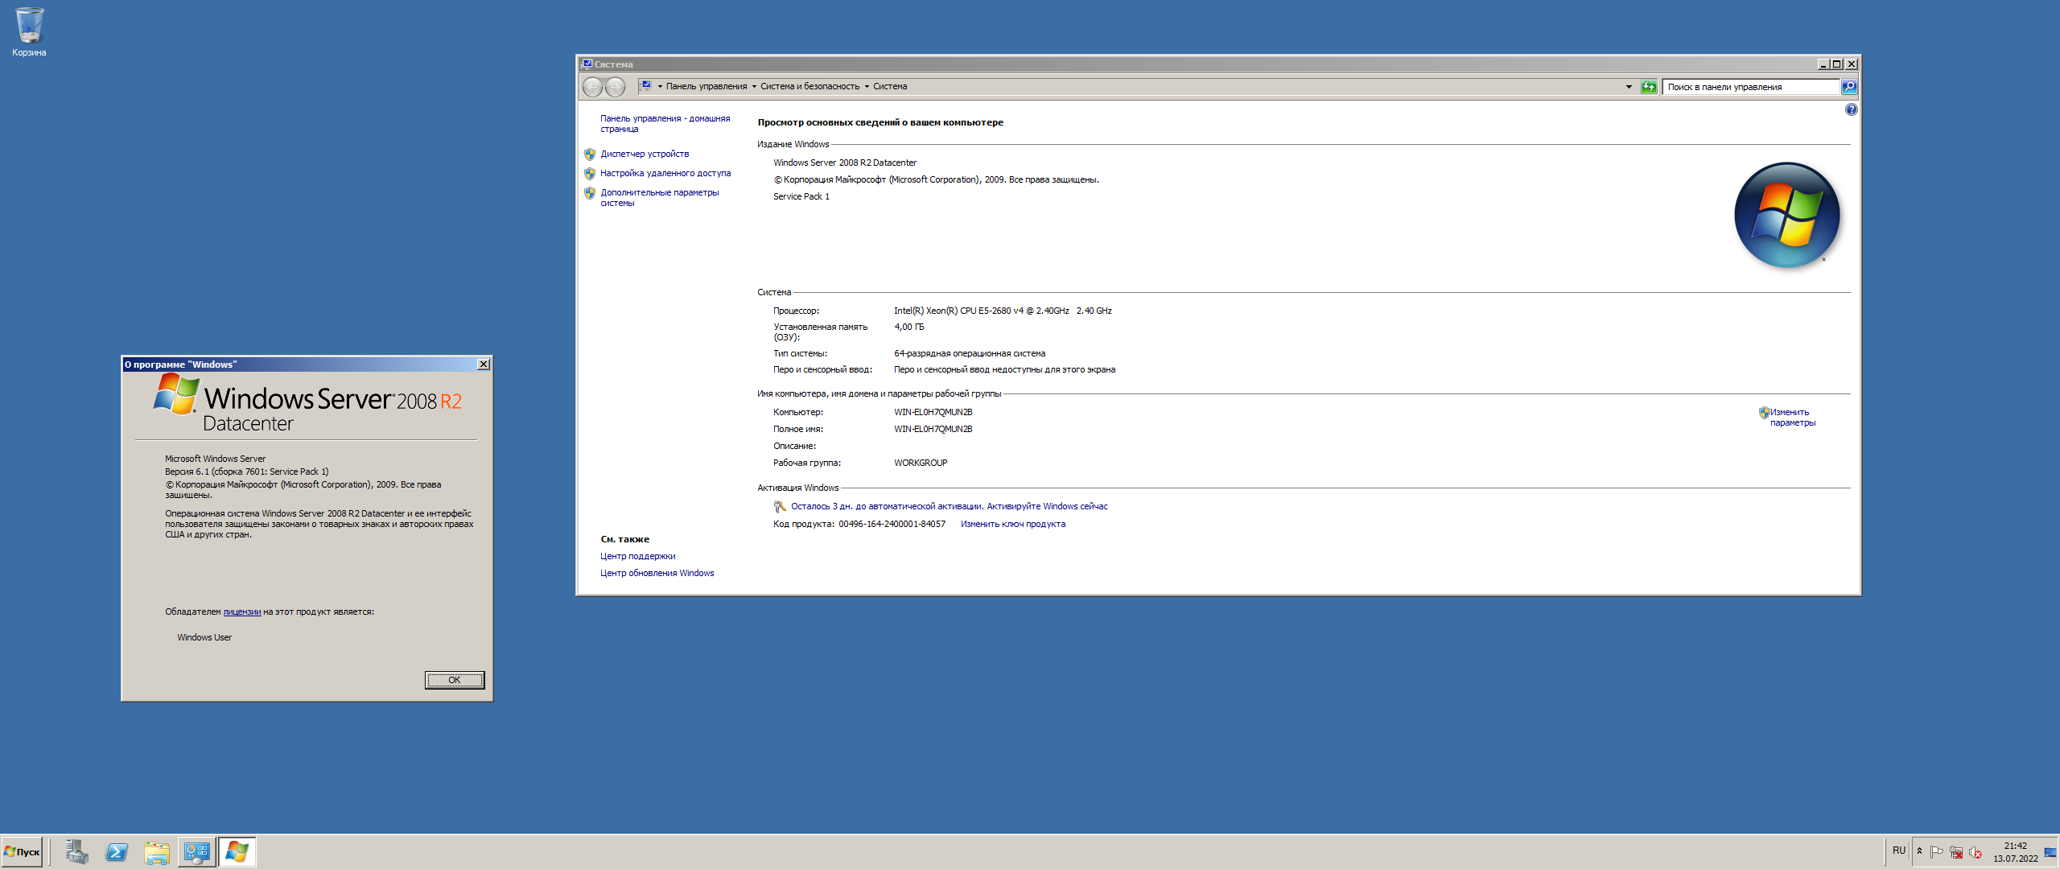Image resolution: width=2060 pixels, height=869 pixels.
Task: Click the 'Windows Server 2008 R2 Datacenter' edition text
Action: [x=845, y=163]
